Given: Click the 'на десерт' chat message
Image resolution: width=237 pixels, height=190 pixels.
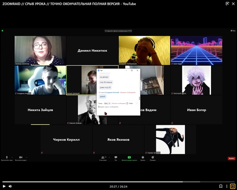Looking at the screenshot, I should [104, 77].
